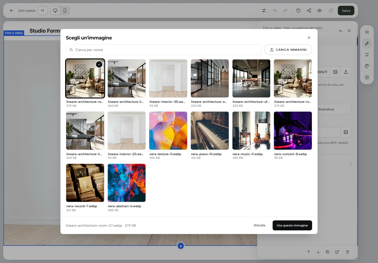This screenshot has height=263, width=378.
Task: Open the play circle icon in sidebar
Action: click(x=367, y=77)
